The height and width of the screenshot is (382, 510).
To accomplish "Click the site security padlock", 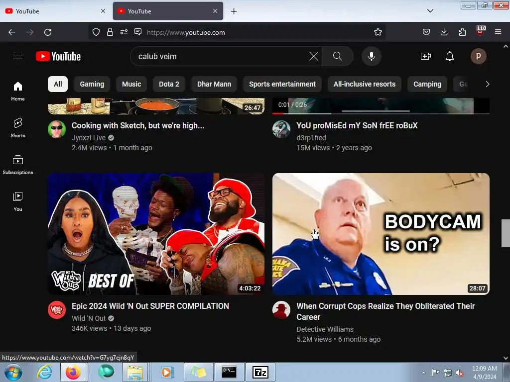I will pos(110,32).
